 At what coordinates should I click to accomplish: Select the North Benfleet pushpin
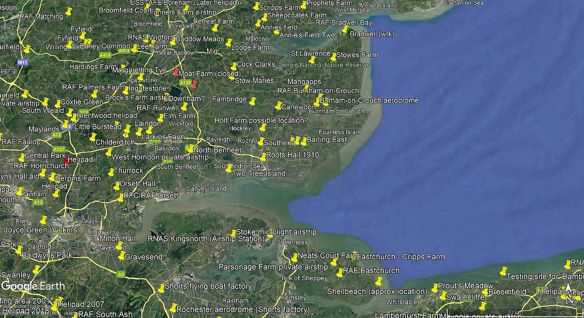coord(190,148)
